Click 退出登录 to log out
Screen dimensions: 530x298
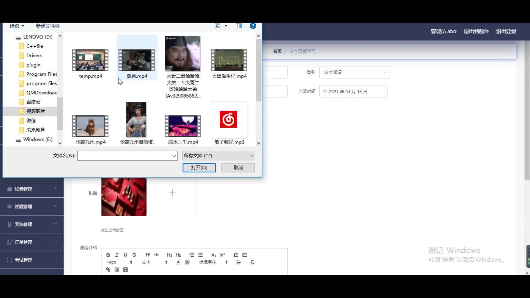(x=506, y=31)
